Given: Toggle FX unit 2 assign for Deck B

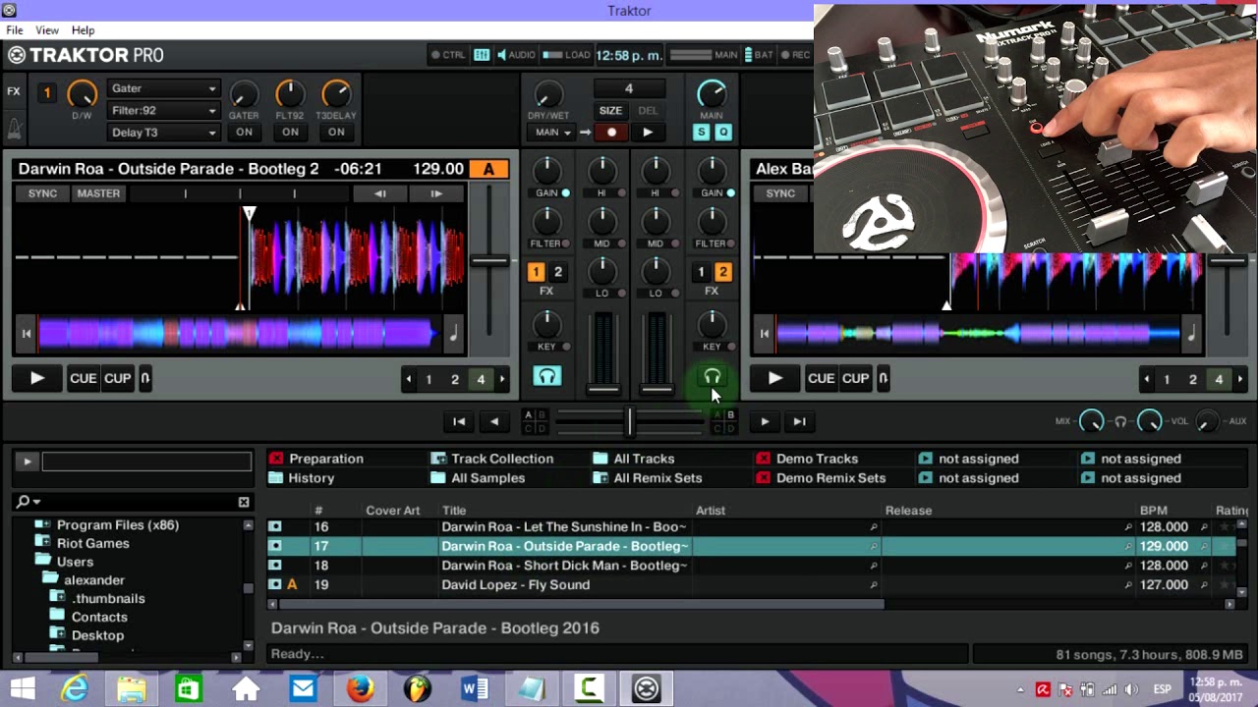Looking at the screenshot, I should pyautogui.click(x=722, y=272).
